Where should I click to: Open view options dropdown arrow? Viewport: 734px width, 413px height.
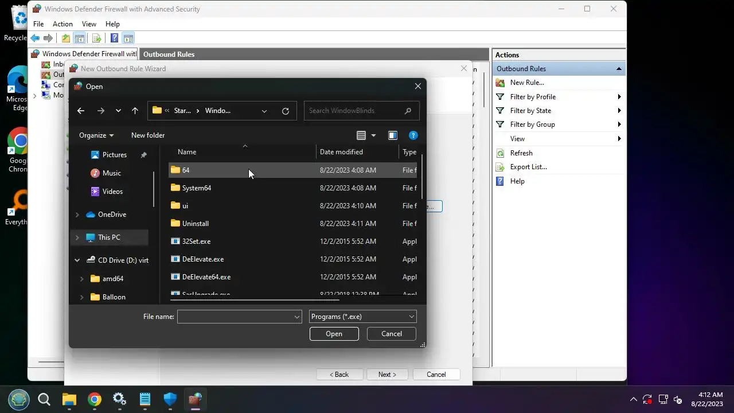pyautogui.click(x=374, y=135)
